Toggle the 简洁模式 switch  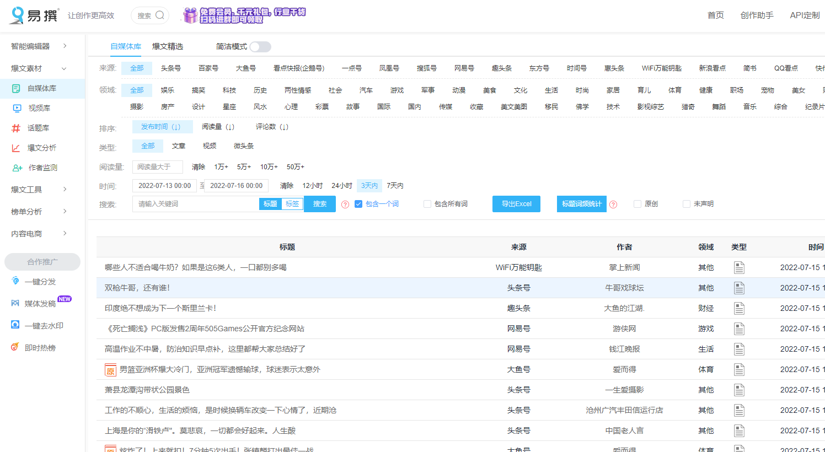tap(260, 47)
